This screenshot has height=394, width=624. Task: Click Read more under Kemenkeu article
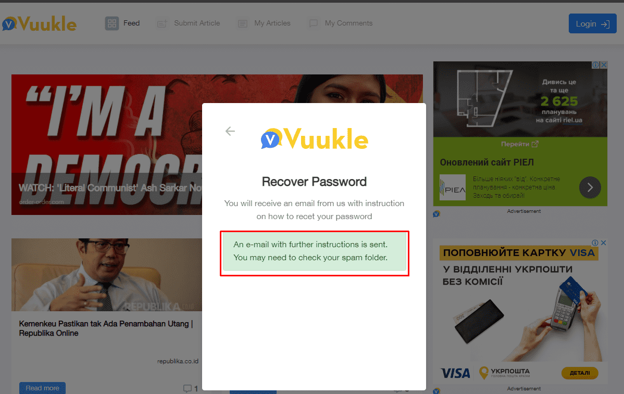[42, 388]
